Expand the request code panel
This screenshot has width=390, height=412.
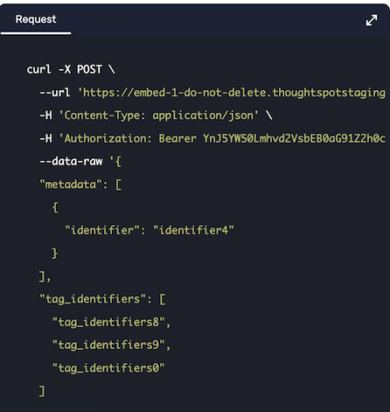[372, 20]
